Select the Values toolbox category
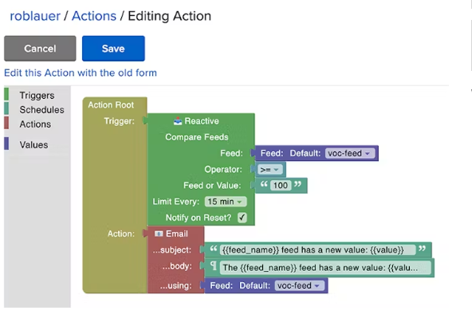Image resolution: width=472 pixels, height=326 pixels. [33, 145]
